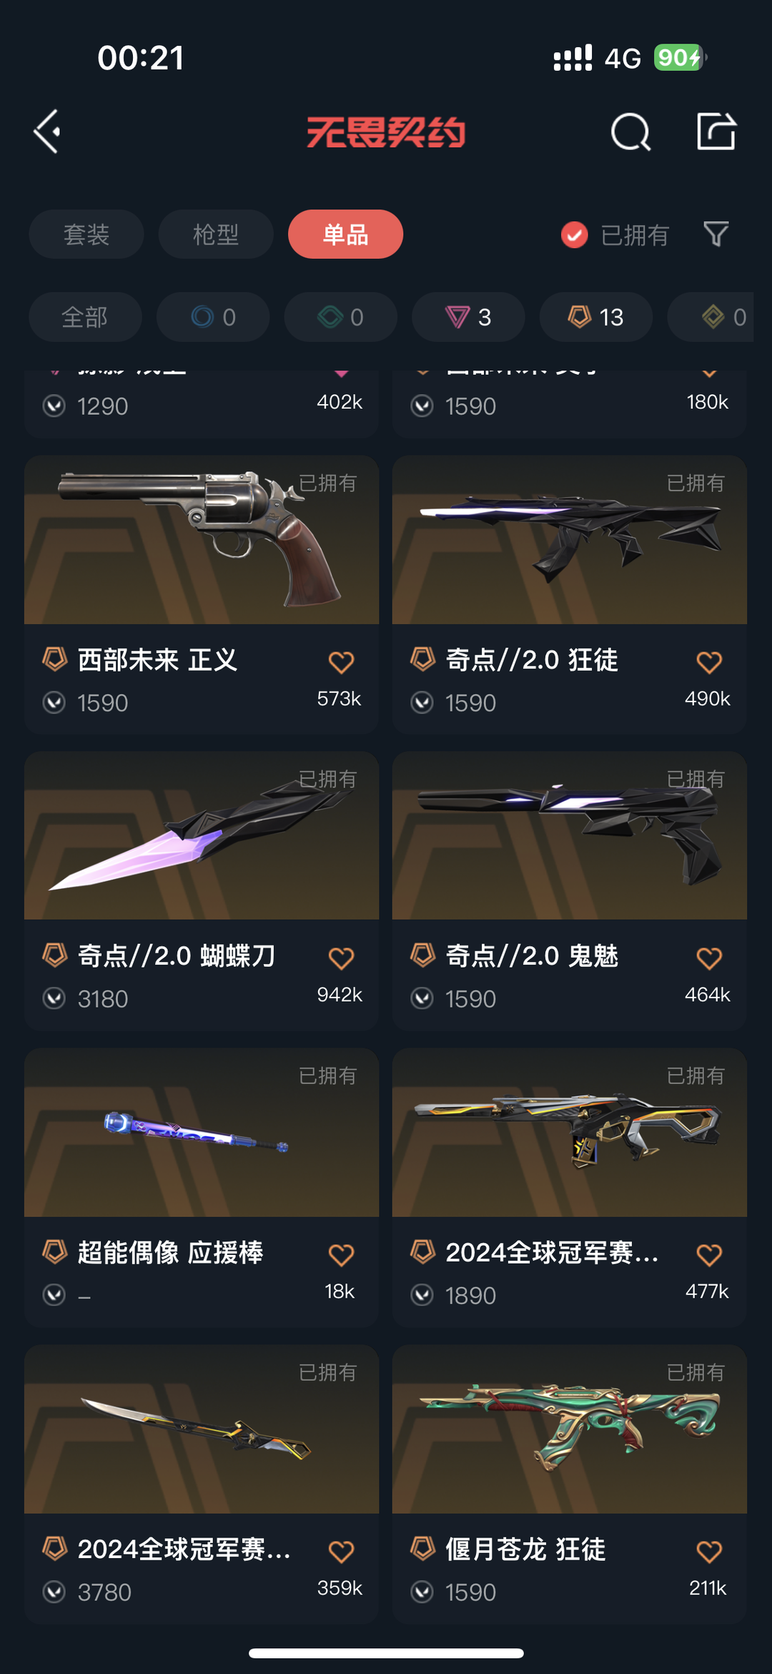The height and width of the screenshot is (1674, 772).
Task: Open the filter funnel icon
Action: point(716,234)
